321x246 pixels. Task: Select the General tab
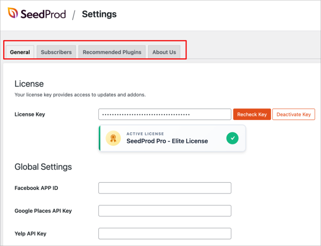click(20, 52)
